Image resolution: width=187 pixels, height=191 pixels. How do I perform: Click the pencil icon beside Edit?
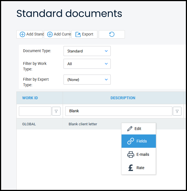coord(130,129)
